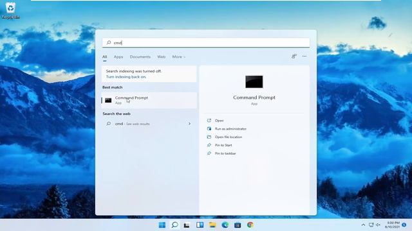Open the taskbar clock and date
Image resolution: width=412 pixels, height=231 pixels.
pos(392,225)
